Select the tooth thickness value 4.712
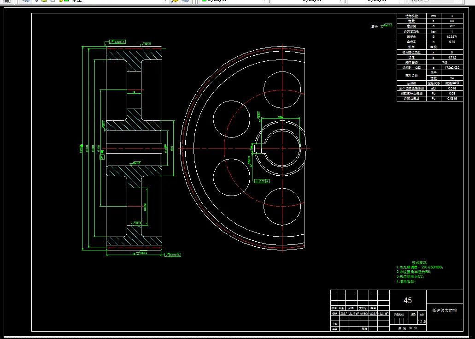 (452, 57)
